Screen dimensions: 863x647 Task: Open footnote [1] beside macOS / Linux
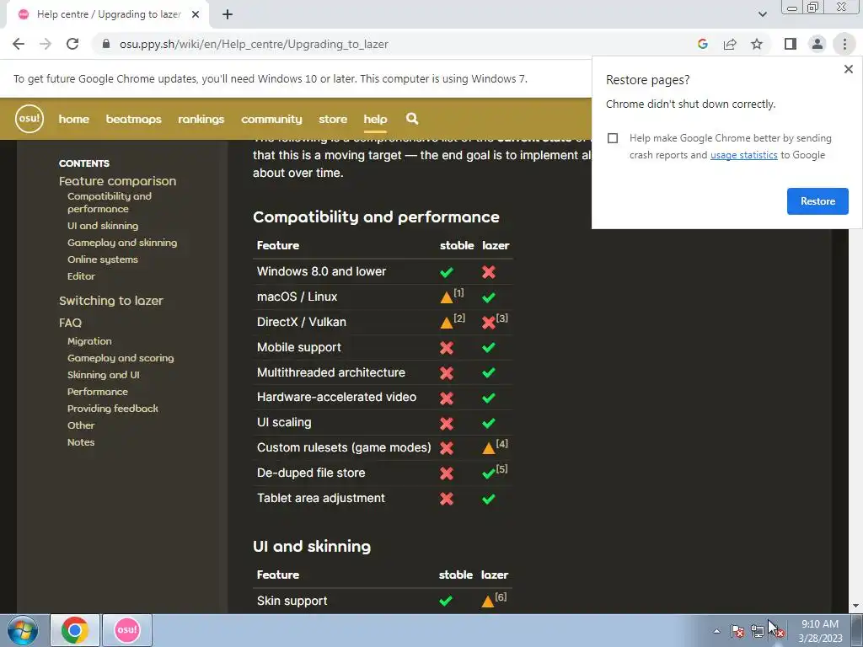(458, 292)
